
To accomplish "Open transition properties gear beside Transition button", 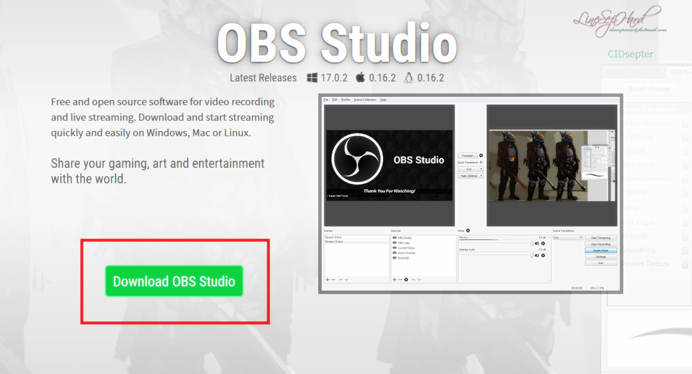I will click(481, 155).
